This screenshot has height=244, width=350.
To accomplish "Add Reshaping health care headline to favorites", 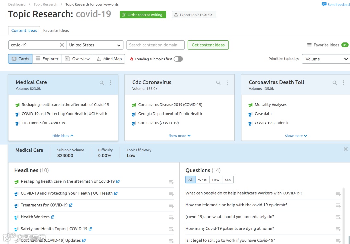I will 171,182.
